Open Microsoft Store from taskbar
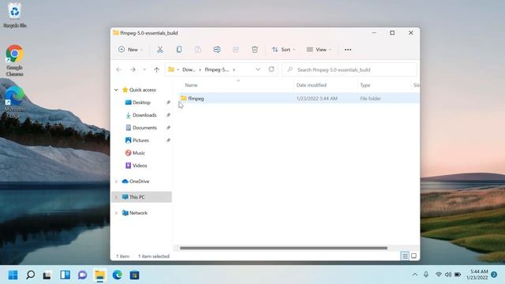The height and width of the screenshot is (284, 505). (135, 275)
